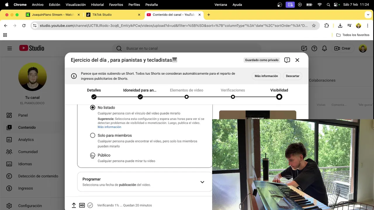Screen dimensions: 374x210
Task: Close the upload dialog with the X
Action: (297, 60)
